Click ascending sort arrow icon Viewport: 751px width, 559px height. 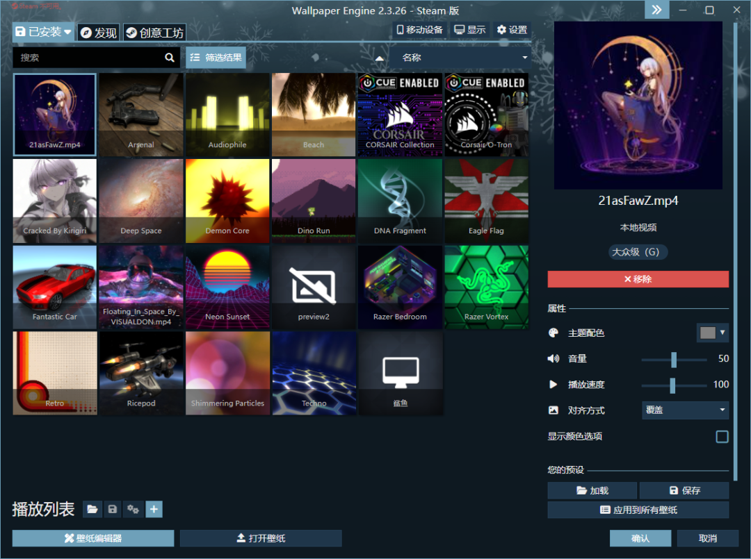point(380,58)
